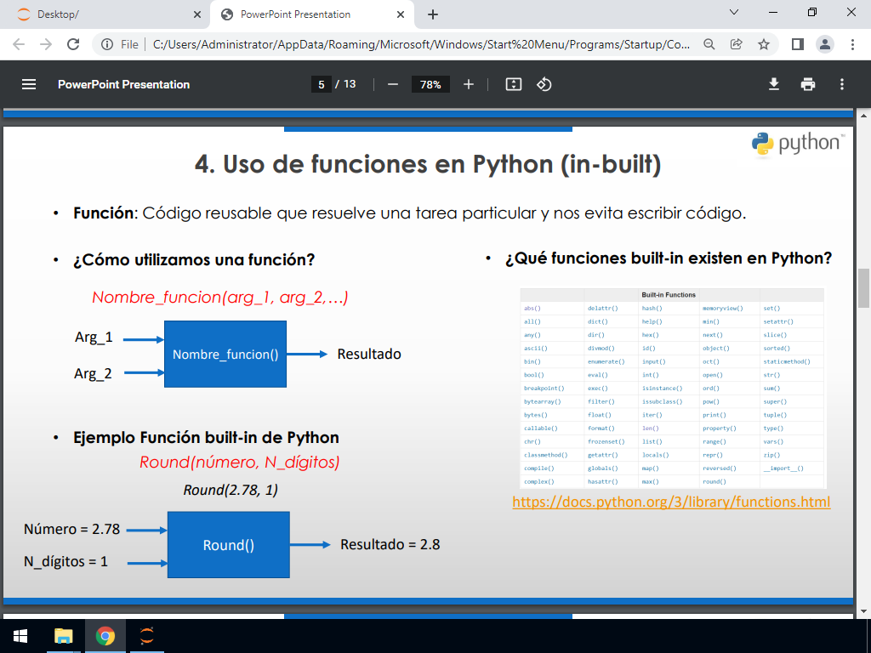The width and height of the screenshot is (871, 653).
Task: Click the scrollbar up arrow
Action: coord(863,116)
